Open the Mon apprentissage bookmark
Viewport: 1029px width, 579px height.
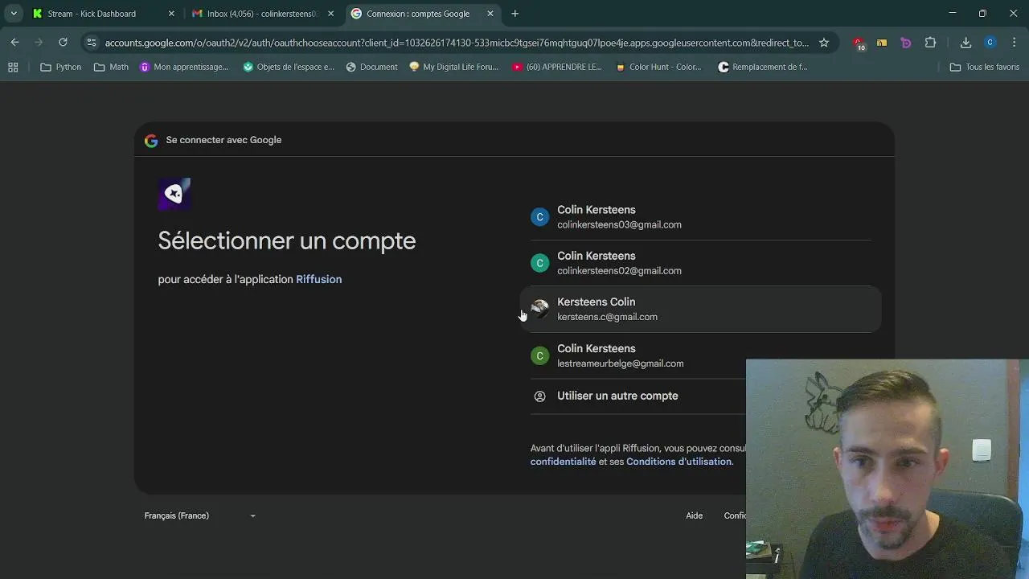click(184, 67)
